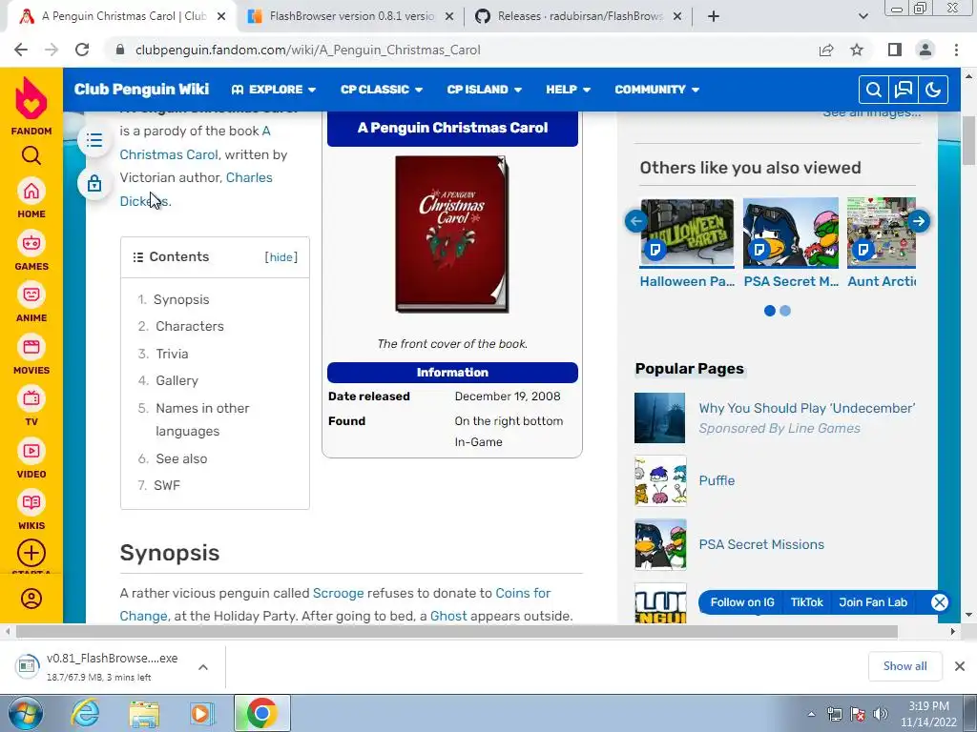Screen dimensions: 977x732
Task: Switch to Releases radubirsan/FlashBrowser tab
Action: tap(578, 16)
